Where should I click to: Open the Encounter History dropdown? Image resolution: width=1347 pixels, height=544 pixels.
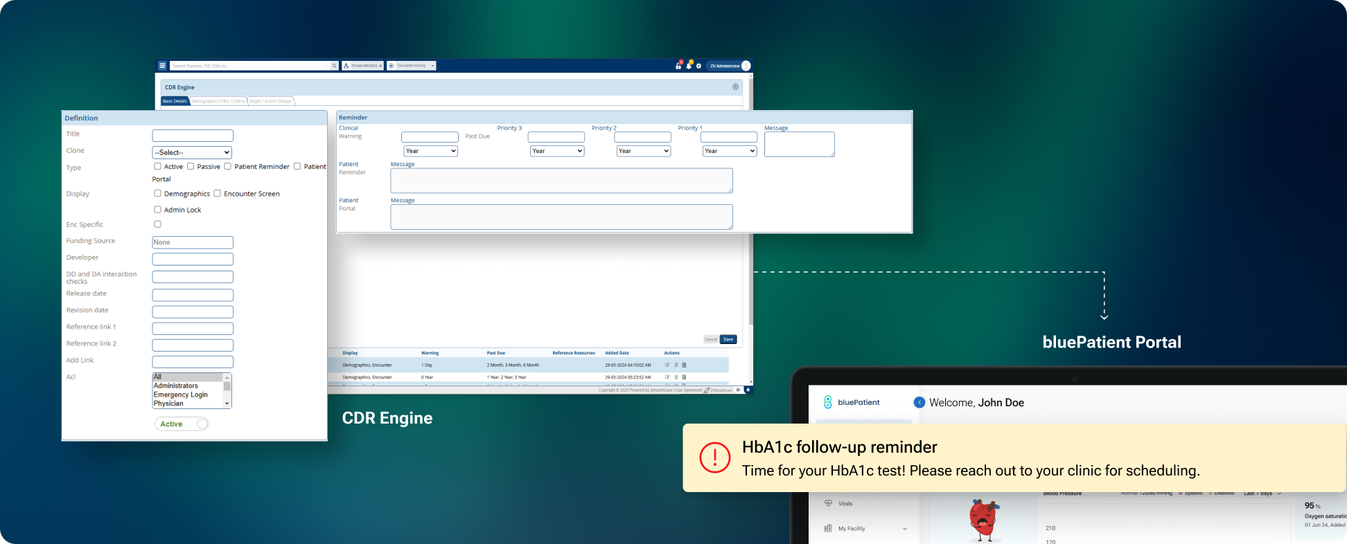coord(412,66)
